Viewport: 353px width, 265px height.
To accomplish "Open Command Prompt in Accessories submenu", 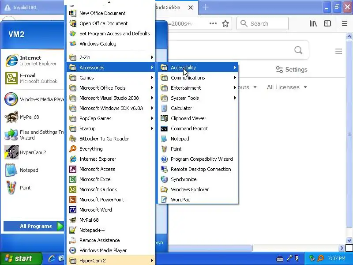I will [x=198, y=129].
